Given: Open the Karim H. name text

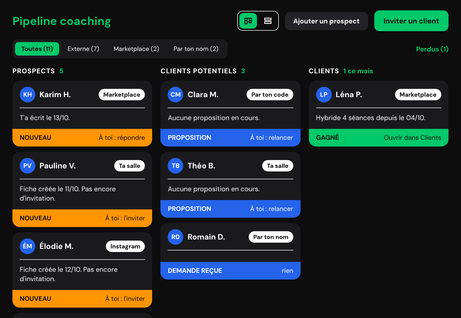Looking at the screenshot, I should tap(55, 95).
